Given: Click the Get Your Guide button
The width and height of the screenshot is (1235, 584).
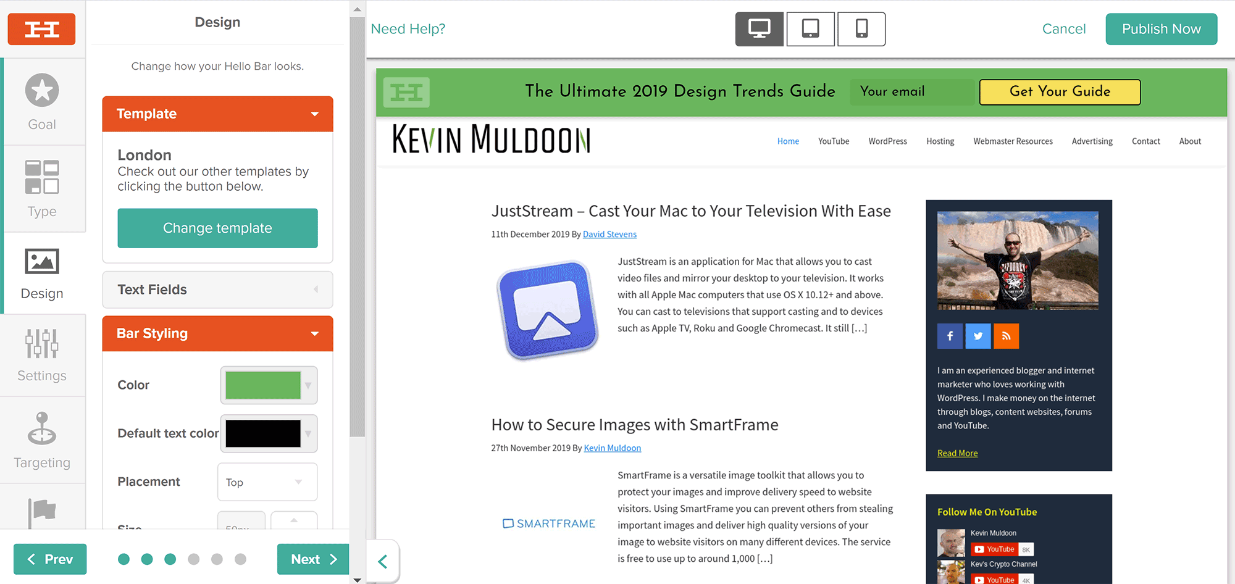Looking at the screenshot, I should point(1060,92).
